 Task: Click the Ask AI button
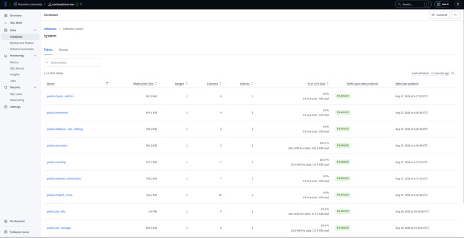coord(443,5)
